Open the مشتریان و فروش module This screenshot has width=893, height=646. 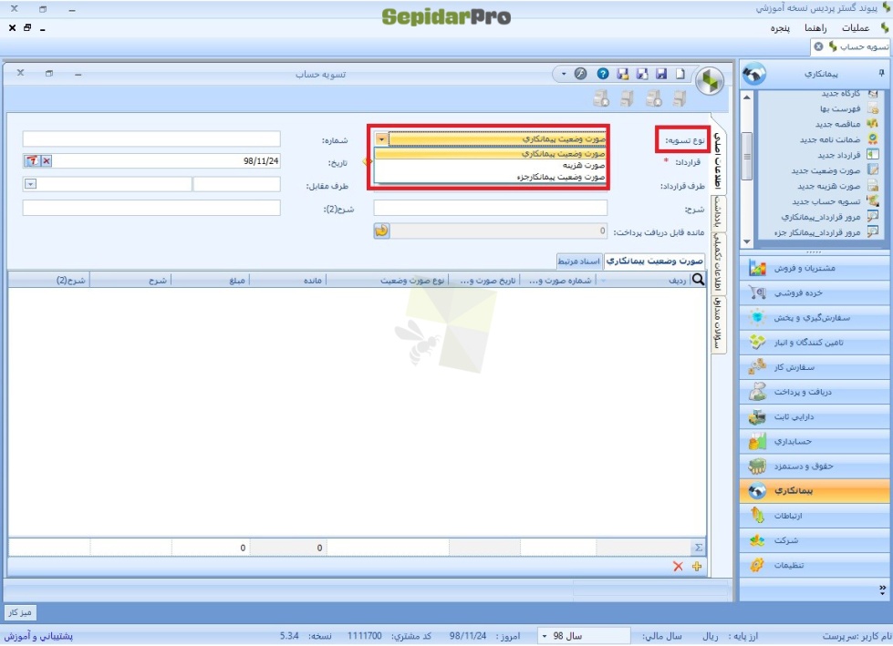(x=815, y=268)
